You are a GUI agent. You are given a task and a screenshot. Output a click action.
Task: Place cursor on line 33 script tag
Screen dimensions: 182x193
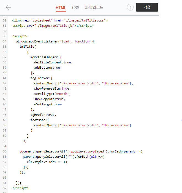20,36
